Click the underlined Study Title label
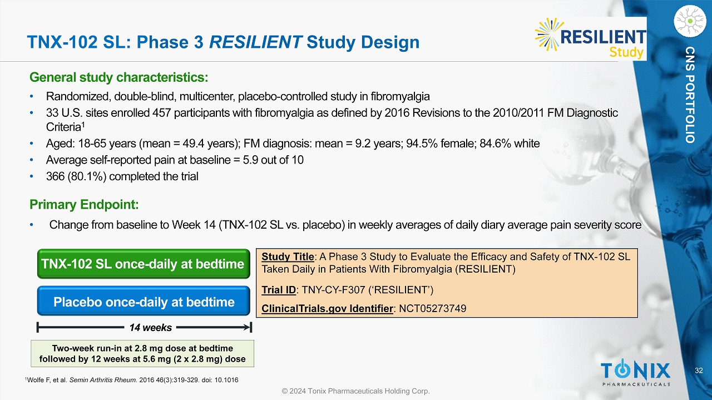Viewport: 712px width, 400px height. point(288,256)
